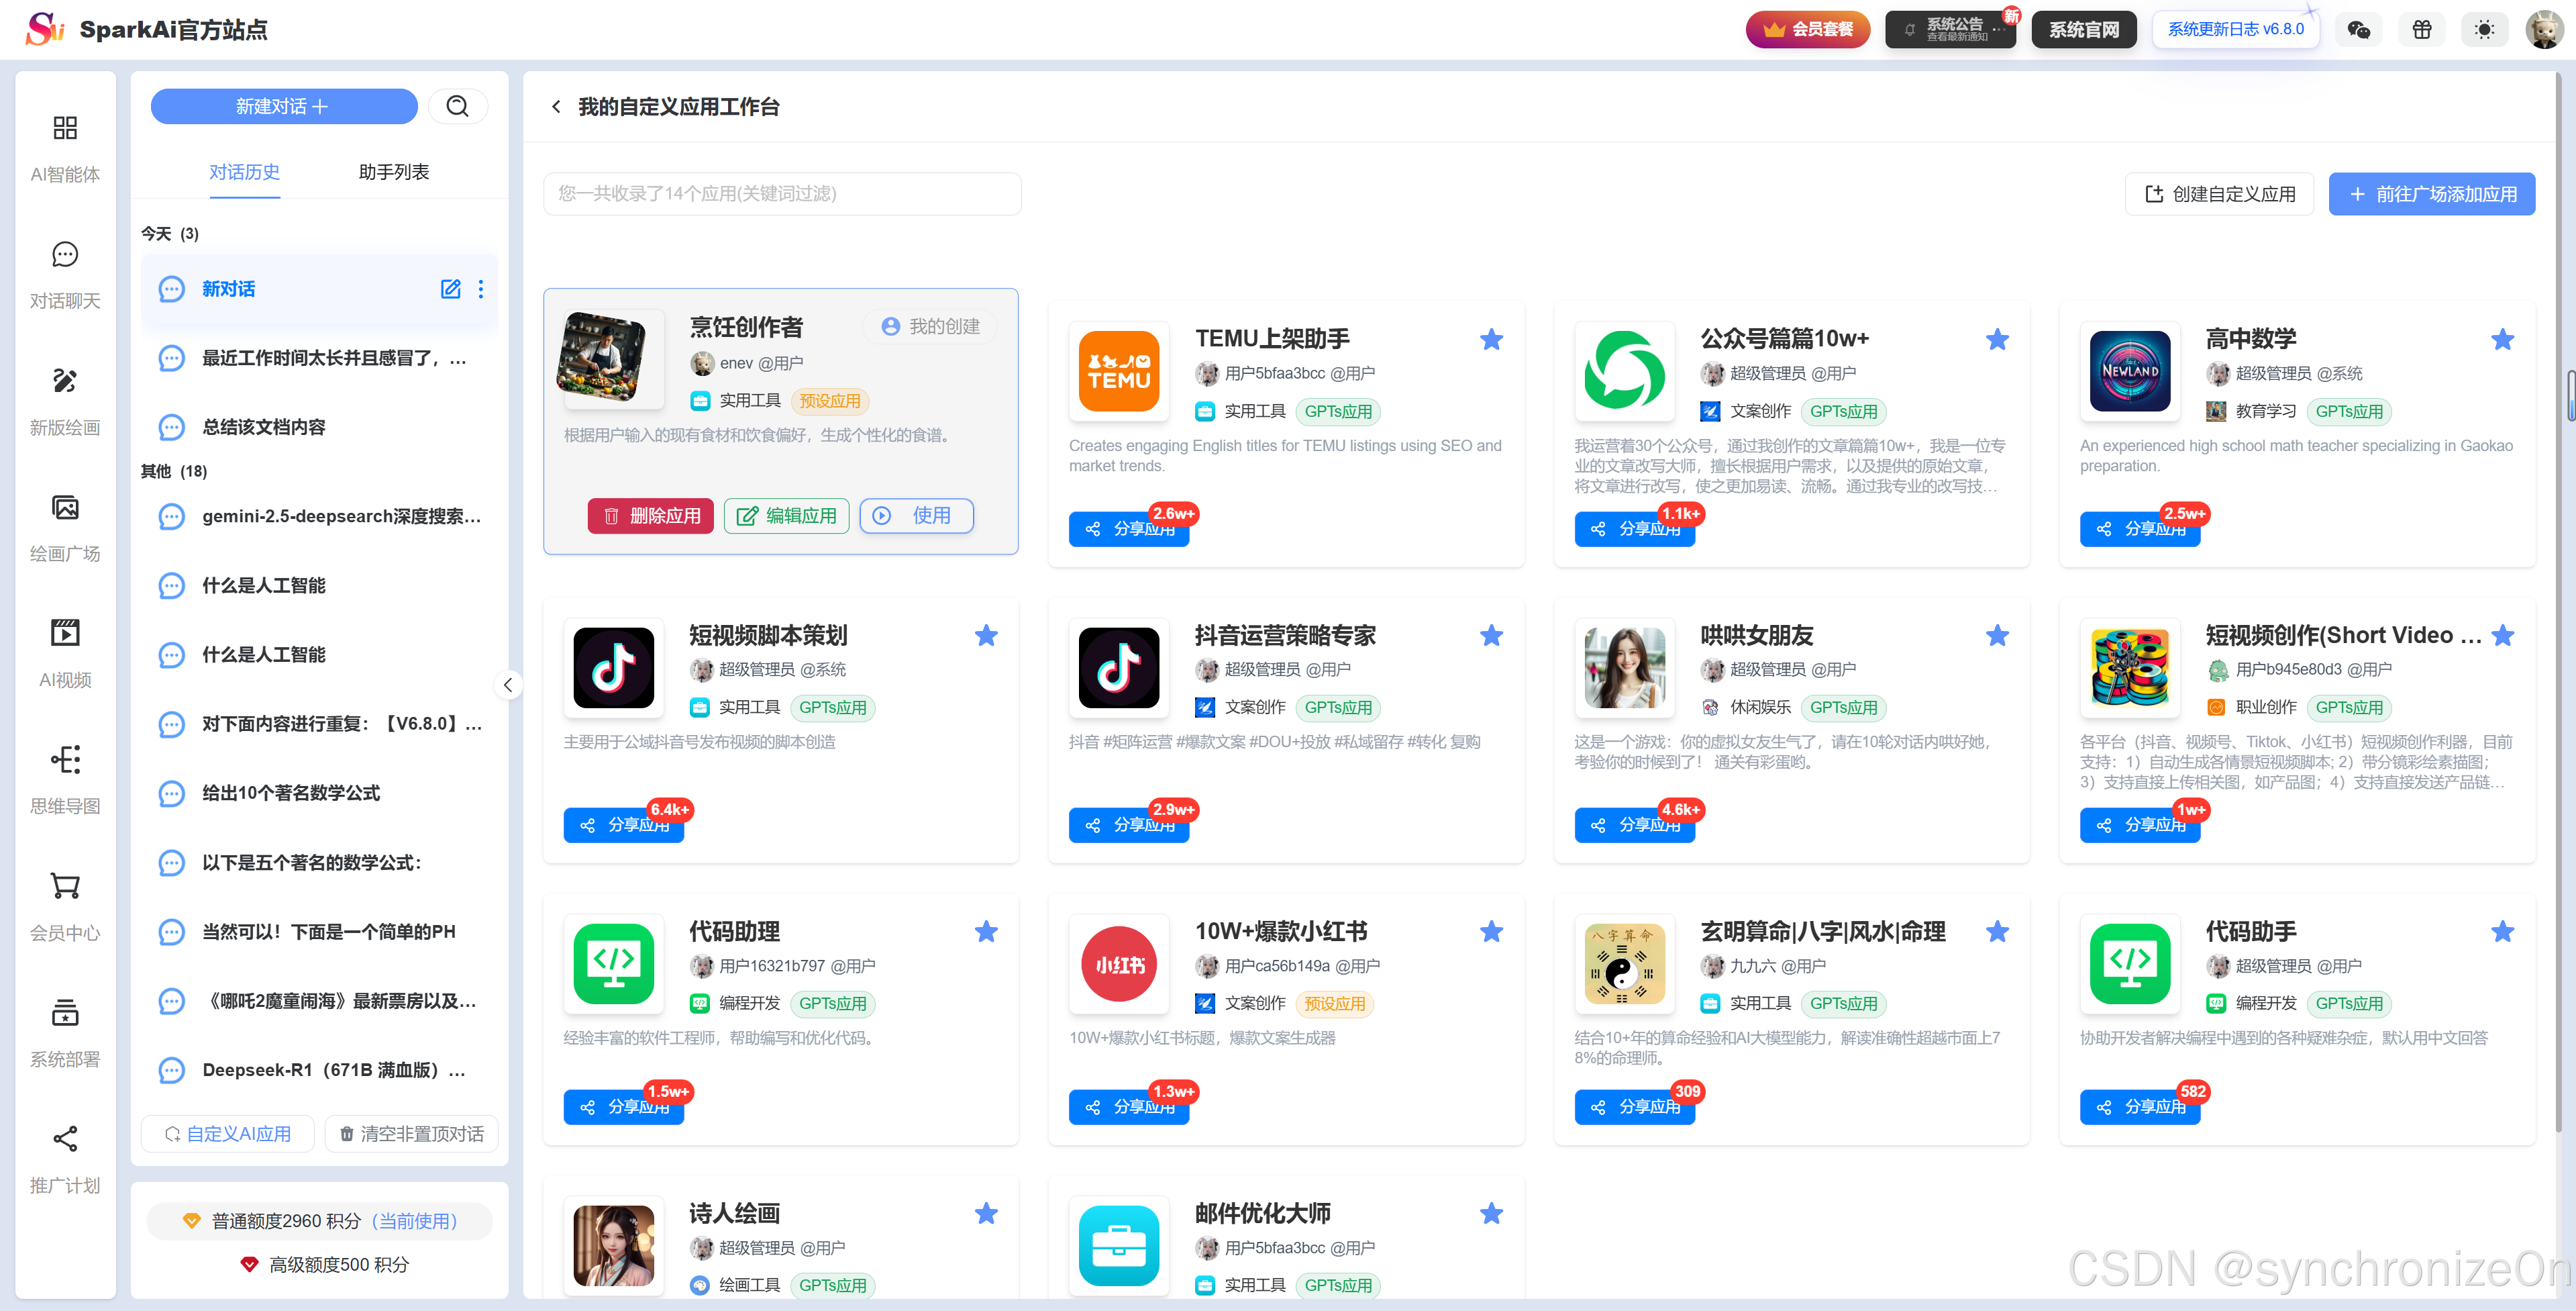This screenshot has width=2576, height=1311.
Task: Click 创建自定义应用 button
Action: (2219, 194)
